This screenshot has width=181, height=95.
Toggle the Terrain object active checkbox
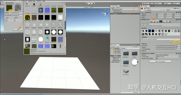pos(145,8)
